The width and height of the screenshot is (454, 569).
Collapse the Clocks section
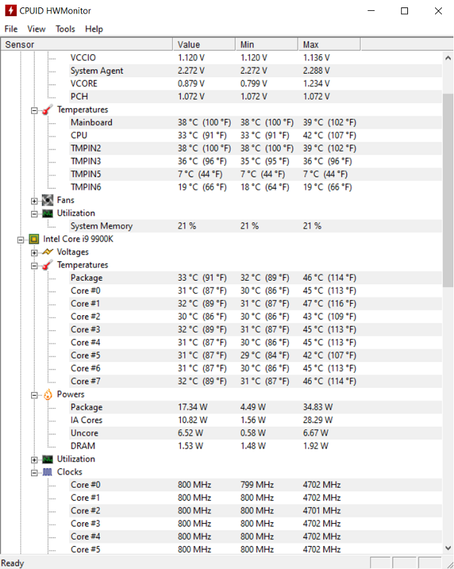(34, 473)
